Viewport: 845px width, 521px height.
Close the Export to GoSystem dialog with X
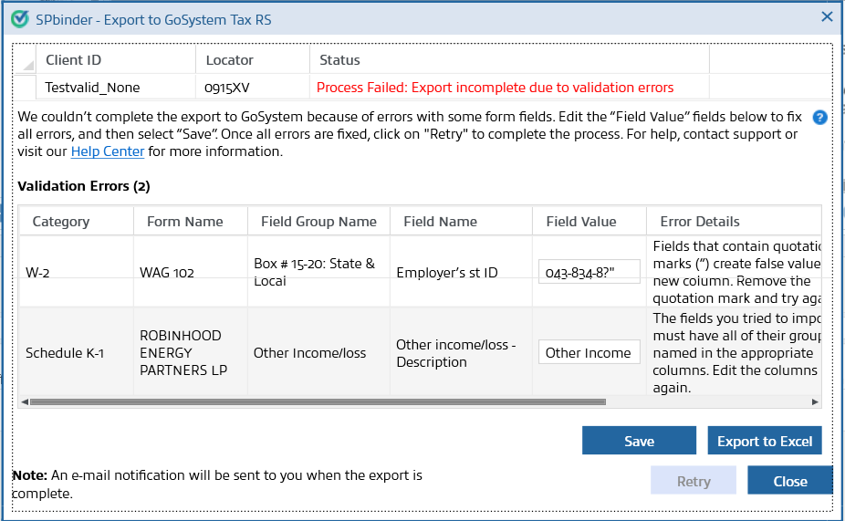coord(827,16)
